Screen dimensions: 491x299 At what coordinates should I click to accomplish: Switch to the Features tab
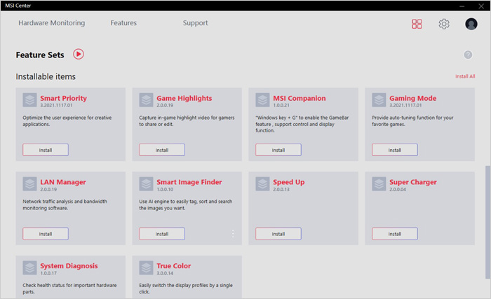click(123, 23)
